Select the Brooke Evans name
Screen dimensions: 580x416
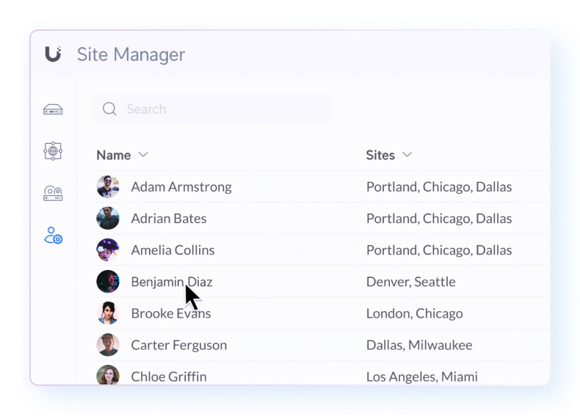tap(171, 313)
